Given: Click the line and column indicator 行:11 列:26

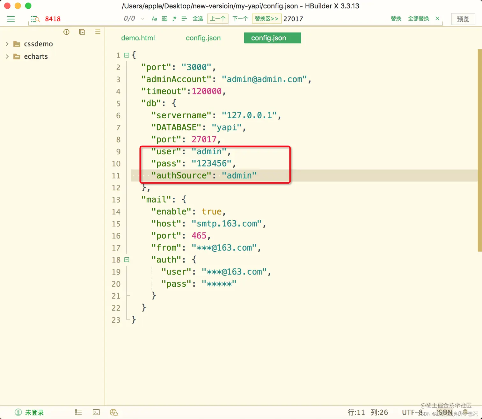Looking at the screenshot, I should [368, 412].
